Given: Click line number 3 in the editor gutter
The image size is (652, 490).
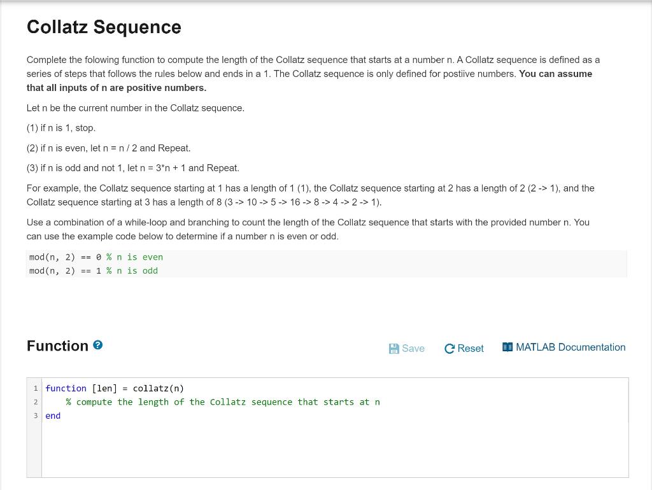Looking at the screenshot, I should tap(35, 416).
